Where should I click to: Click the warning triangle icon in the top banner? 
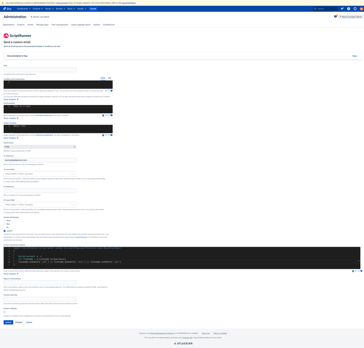(x=3, y=3)
